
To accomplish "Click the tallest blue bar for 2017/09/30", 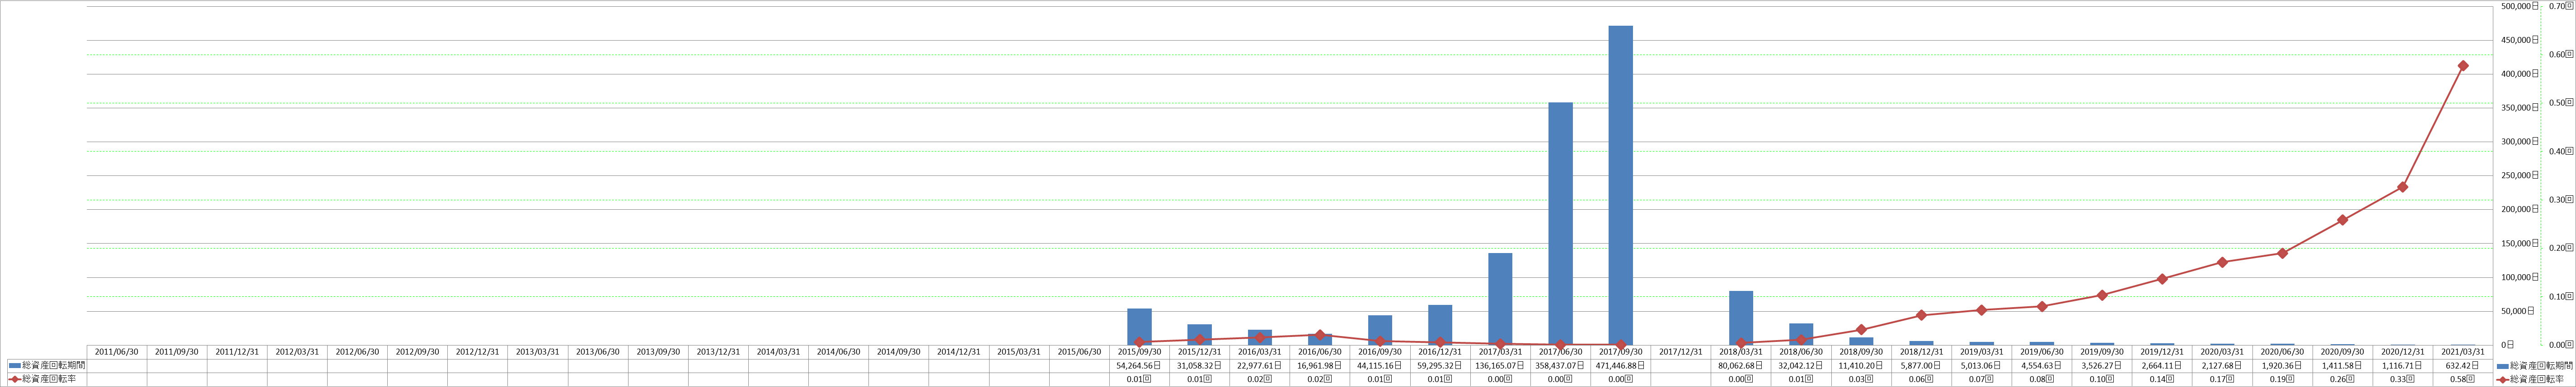I will pyautogui.click(x=1620, y=185).
